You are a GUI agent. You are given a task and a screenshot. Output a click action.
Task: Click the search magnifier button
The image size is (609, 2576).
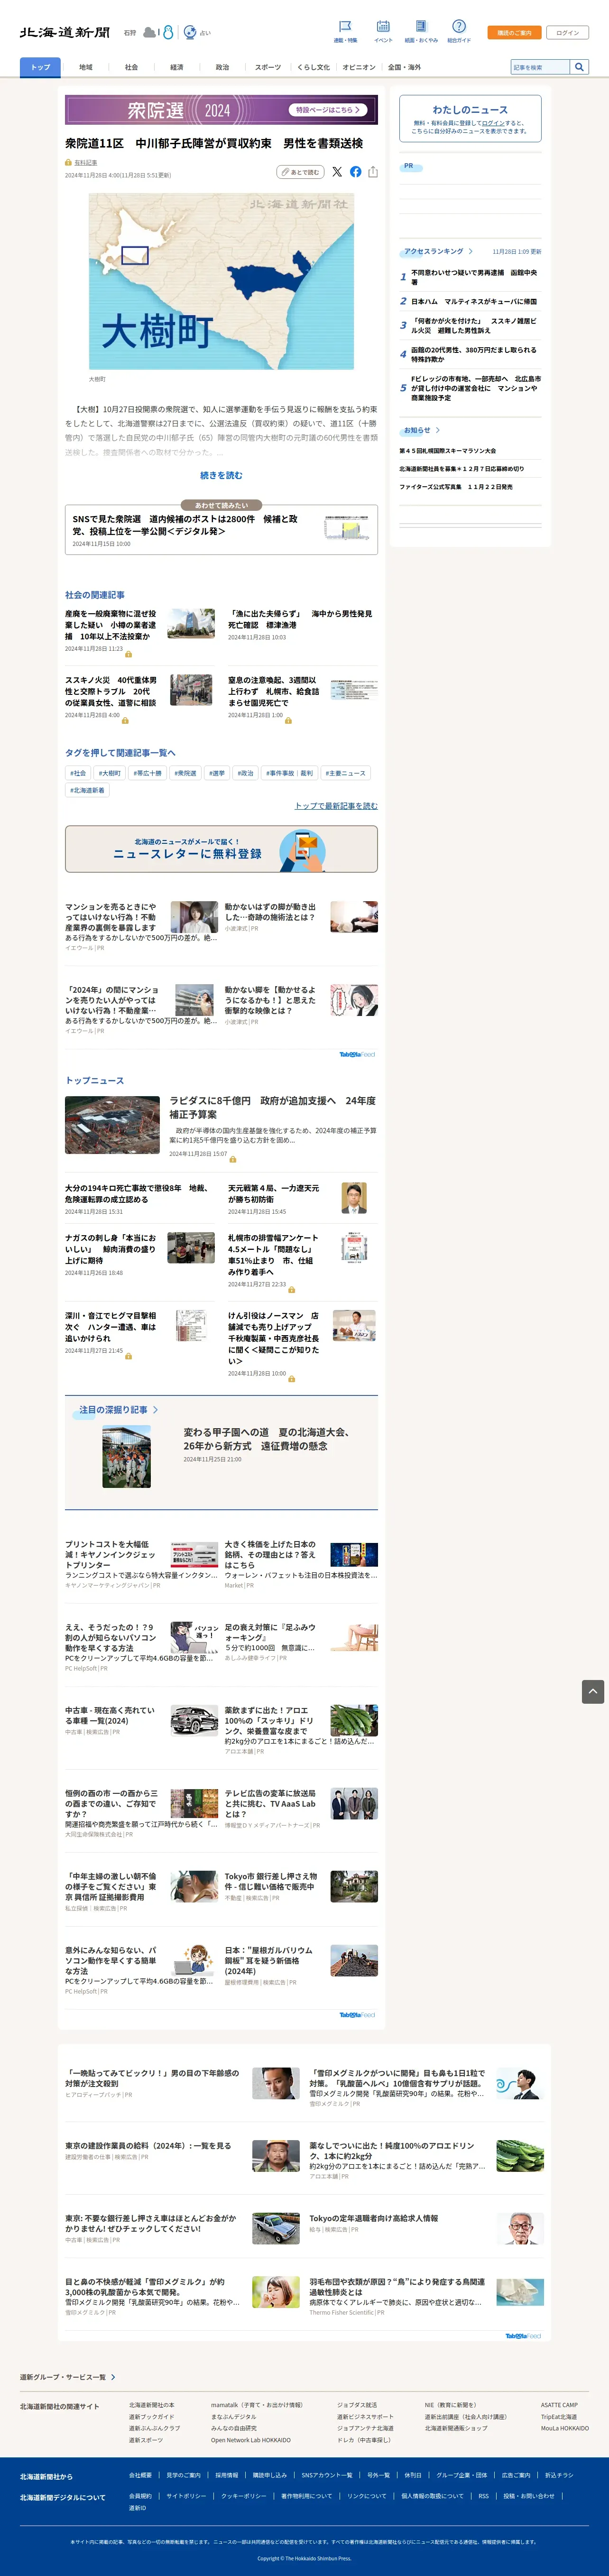point(578,67)
